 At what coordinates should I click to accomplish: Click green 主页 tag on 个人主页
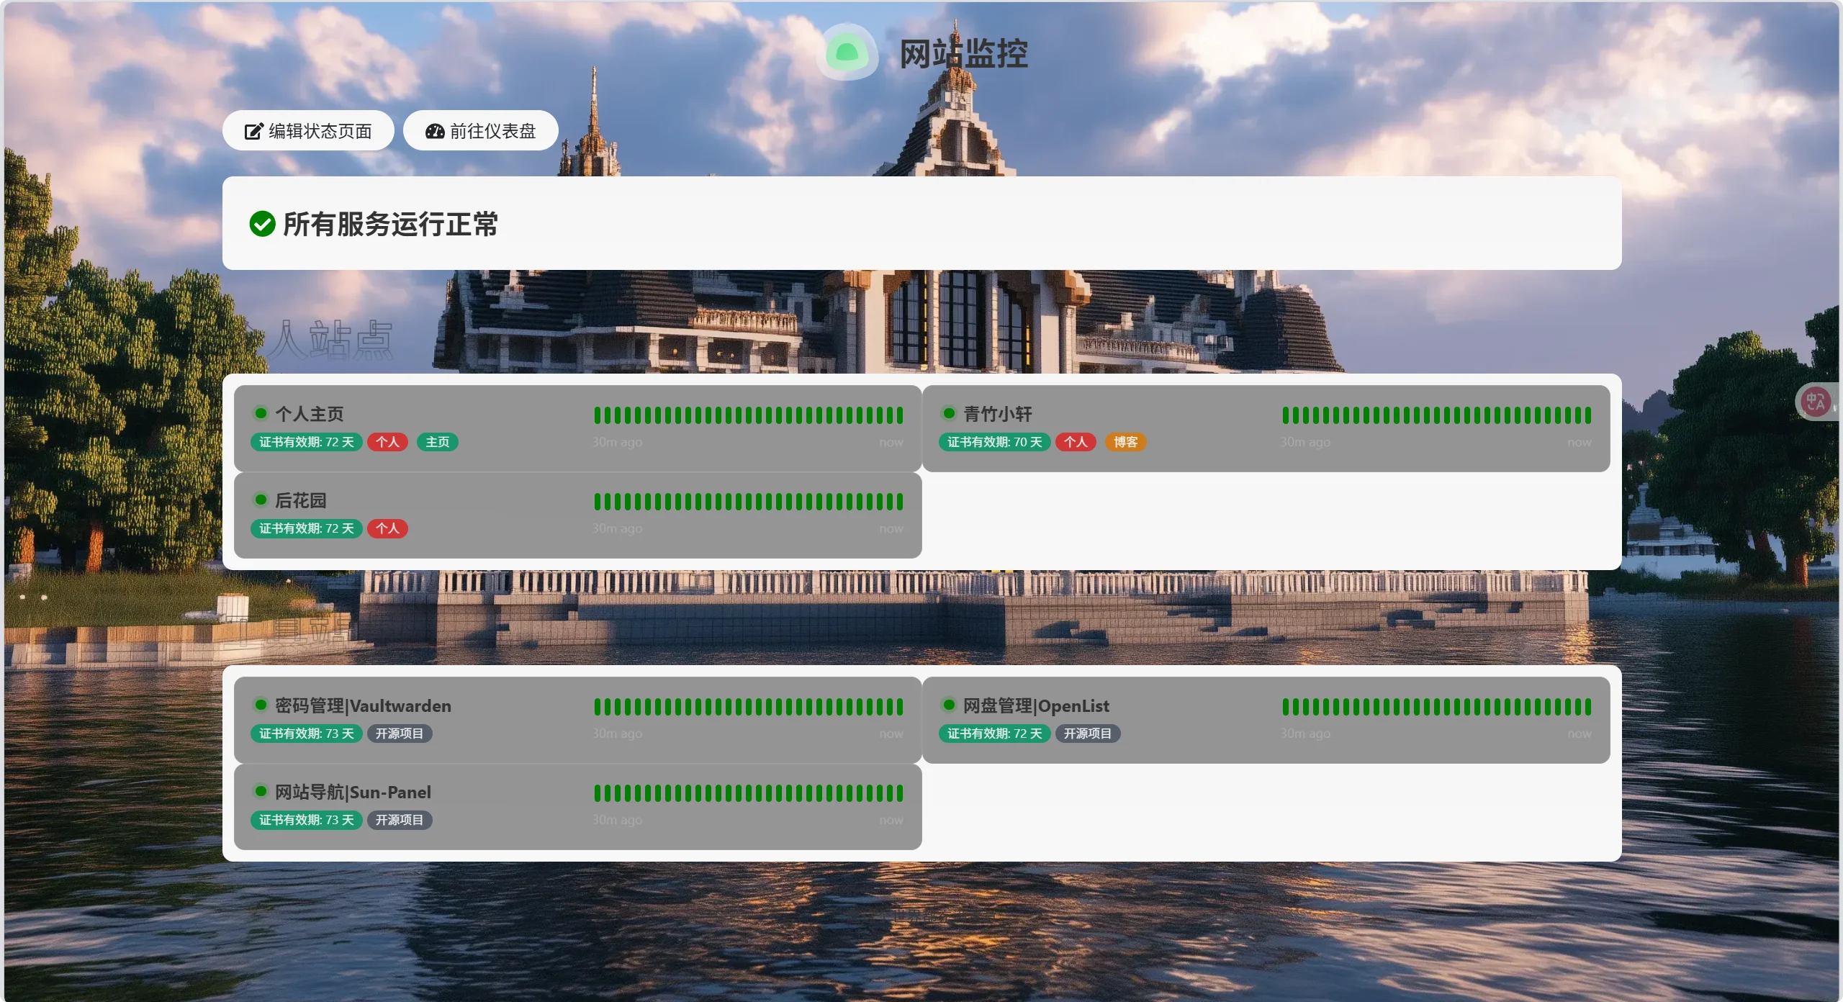click(x=437, y=442)
